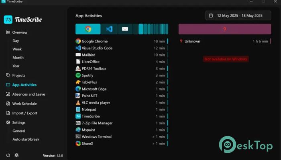The width and height of the screenshot is (281, 160).
Task: Click the '10 min' value for Mailbird
Action: [x=159, y=55]
